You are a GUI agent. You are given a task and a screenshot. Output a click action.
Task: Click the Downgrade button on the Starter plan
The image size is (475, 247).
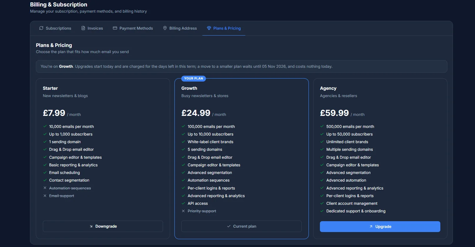click(x=103, y=226)
